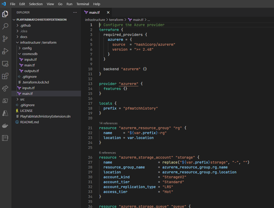
Task: Click the "LRS" replication type value
Action: (x=168, y=187)
